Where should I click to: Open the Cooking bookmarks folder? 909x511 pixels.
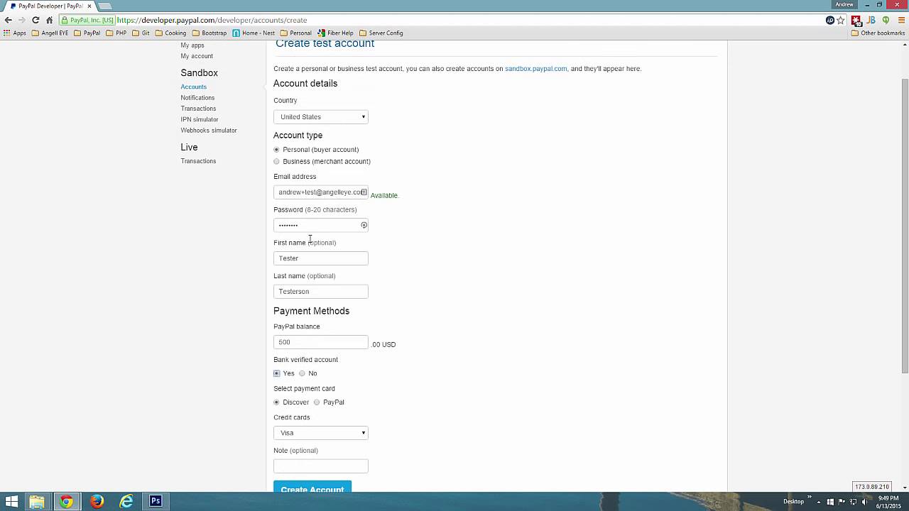[170, 33]
